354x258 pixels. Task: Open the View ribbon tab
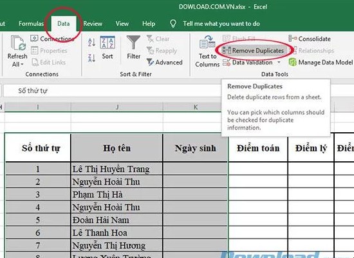122,23
